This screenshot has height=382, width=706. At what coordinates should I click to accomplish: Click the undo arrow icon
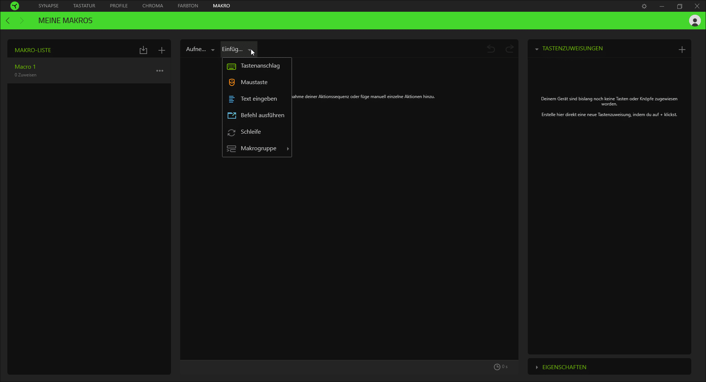491,49
